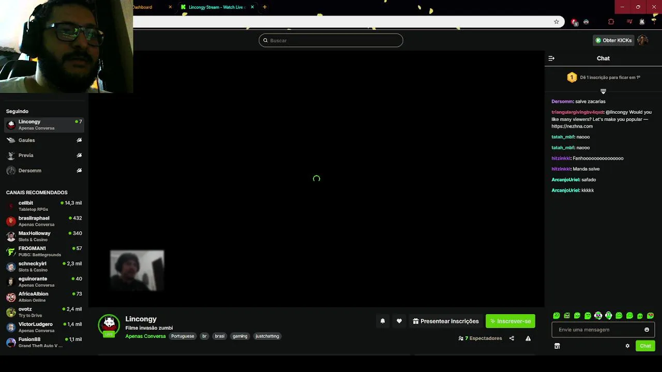Screen dimensions: 662x372
Task: Select the gaming tag
Action: coord(240,336)
